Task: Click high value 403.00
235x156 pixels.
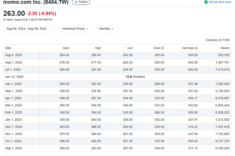Action: [x=96, y=148]
